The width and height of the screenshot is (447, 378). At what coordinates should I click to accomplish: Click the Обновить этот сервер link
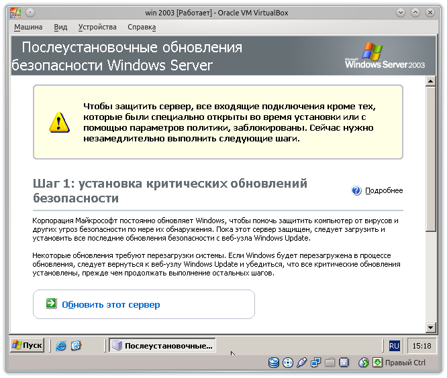point(111,304)
